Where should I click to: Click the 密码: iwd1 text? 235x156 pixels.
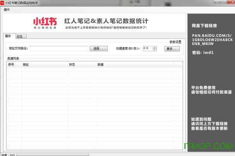(x=202, y=52)
